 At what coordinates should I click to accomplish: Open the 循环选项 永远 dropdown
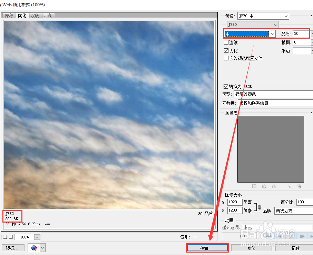point(277,227)
